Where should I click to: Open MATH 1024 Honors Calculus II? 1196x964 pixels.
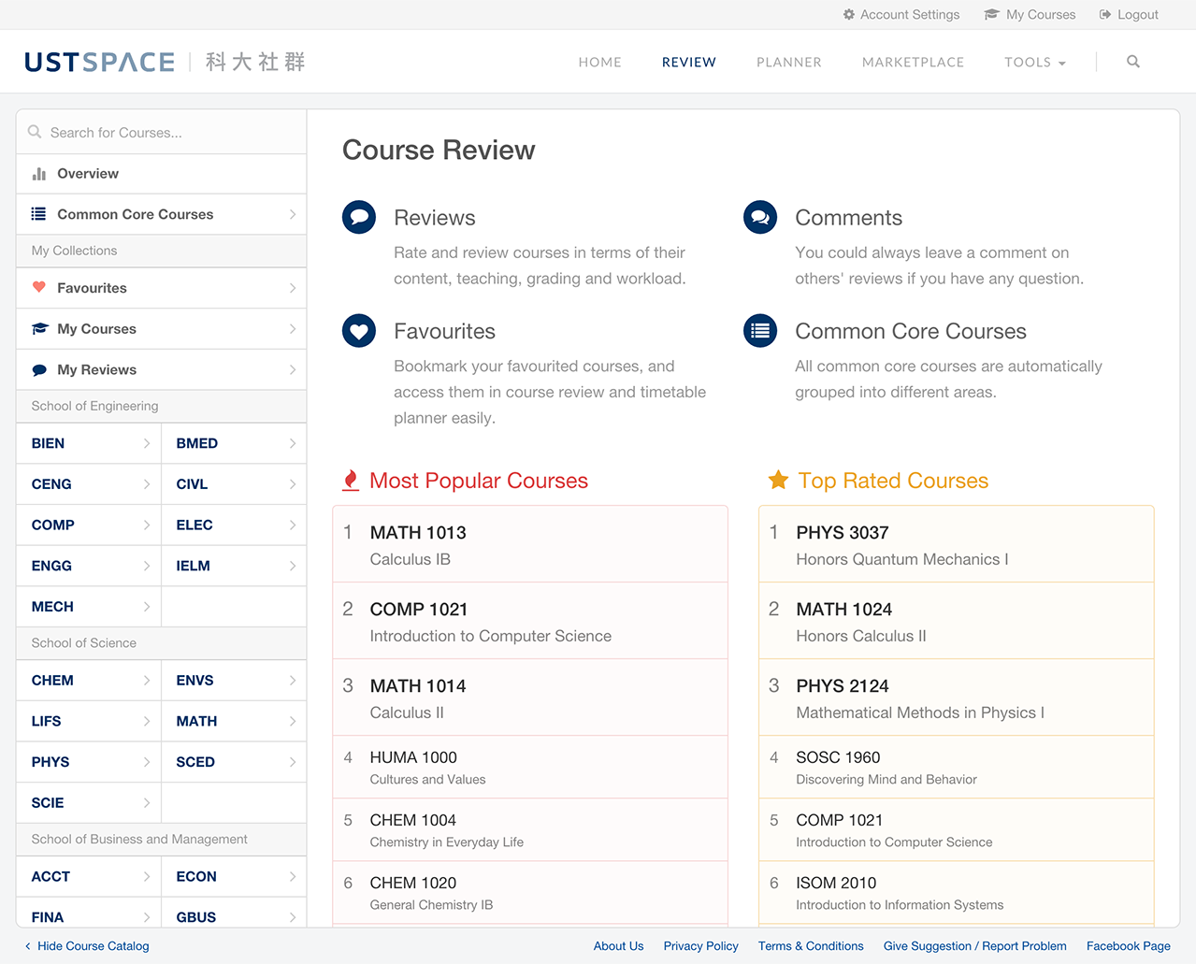click(957, 621)
